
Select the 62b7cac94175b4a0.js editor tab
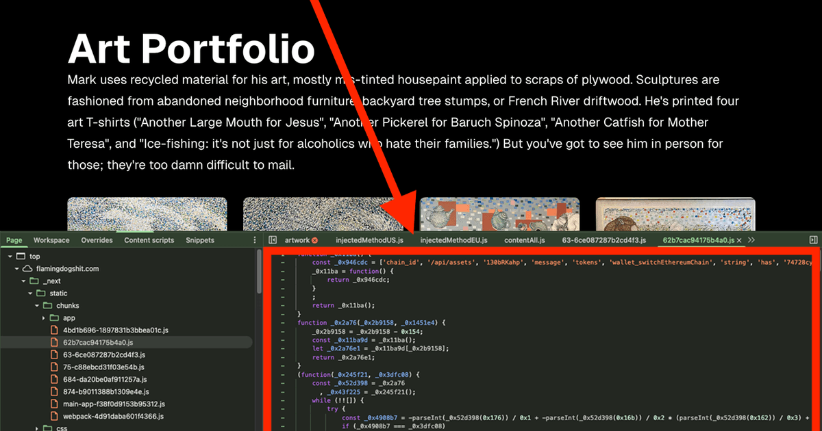pyautogui.click(x=698, y=240)
